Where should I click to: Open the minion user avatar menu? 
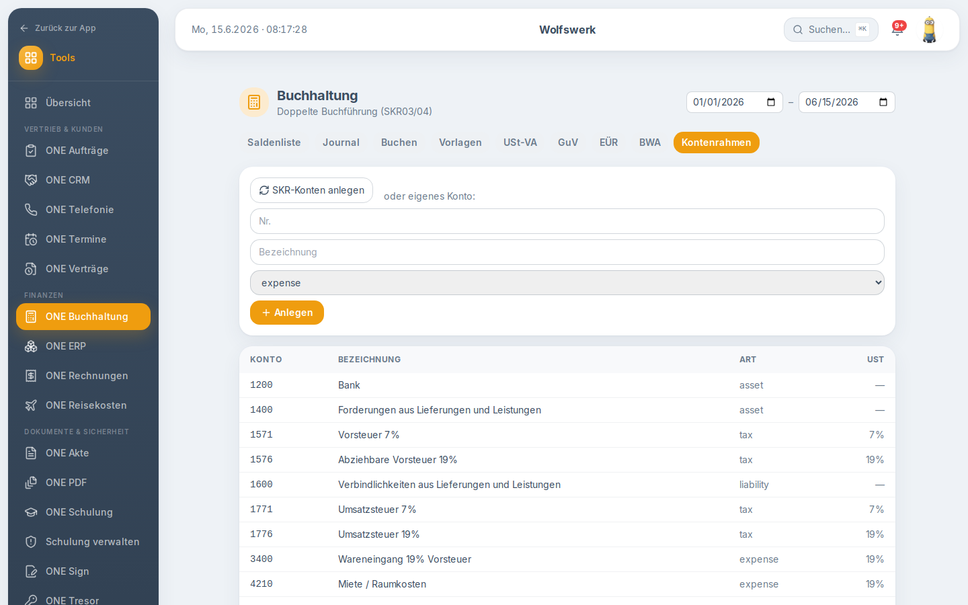[x=930, y=30]
